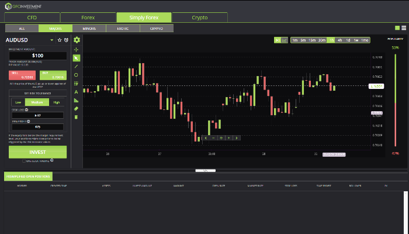Set risk tolerance to High
Image resolution: width=409 pixels, height=234 pixels.
point(56,102)
